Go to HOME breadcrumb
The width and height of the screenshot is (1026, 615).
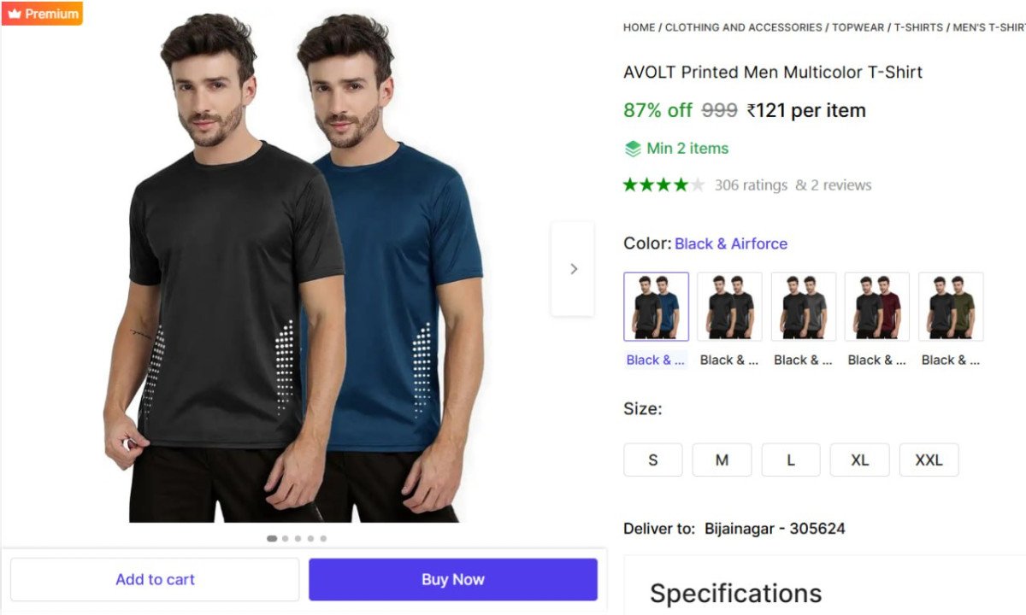coord(639,27)
